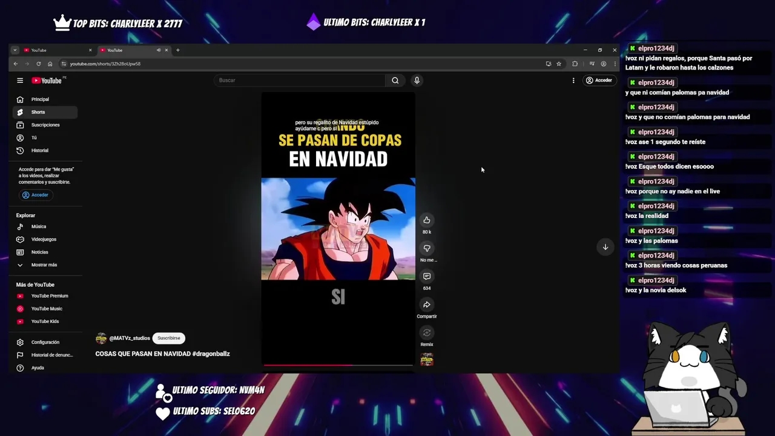Open Tú section in sidebar
This screenshot has height=436, width=775.
[x=45, y=137]
